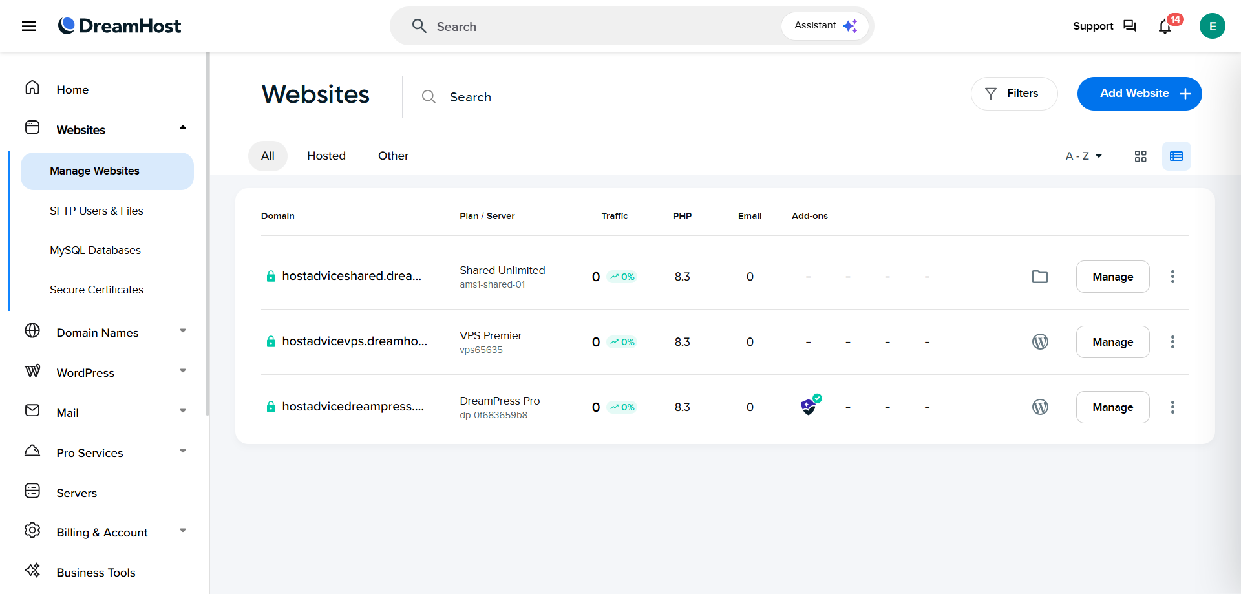This screenshot has height=594, width=1241.
Task: Click the Add Website button
Action: (1140, 94)
